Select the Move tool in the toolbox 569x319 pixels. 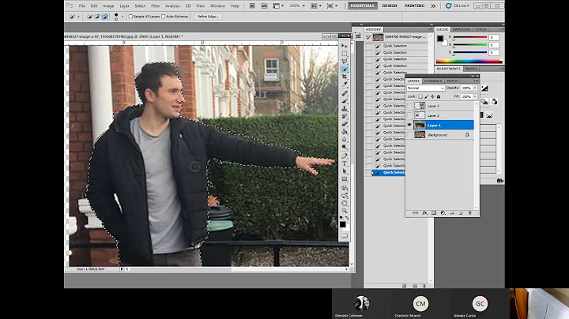[x=345, y=46]
